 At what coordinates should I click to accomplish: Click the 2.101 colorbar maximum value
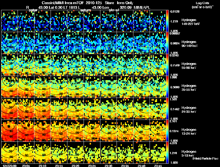[173, 121]
